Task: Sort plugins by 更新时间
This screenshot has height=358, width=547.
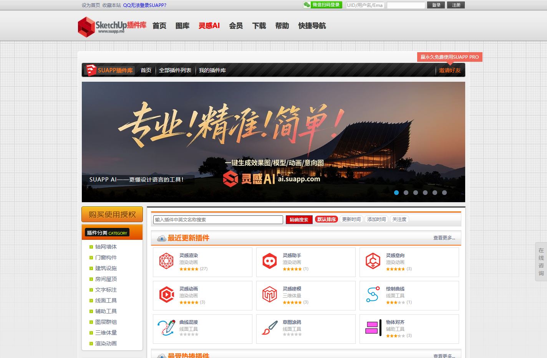Action: coord(351,219)
